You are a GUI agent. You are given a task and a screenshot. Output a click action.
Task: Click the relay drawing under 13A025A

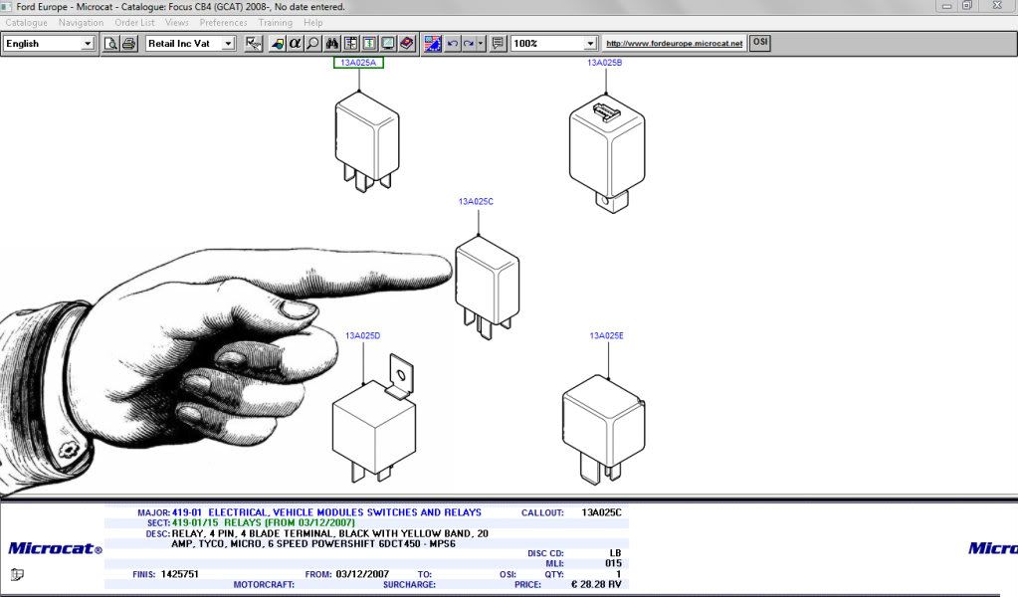(367, 141)
